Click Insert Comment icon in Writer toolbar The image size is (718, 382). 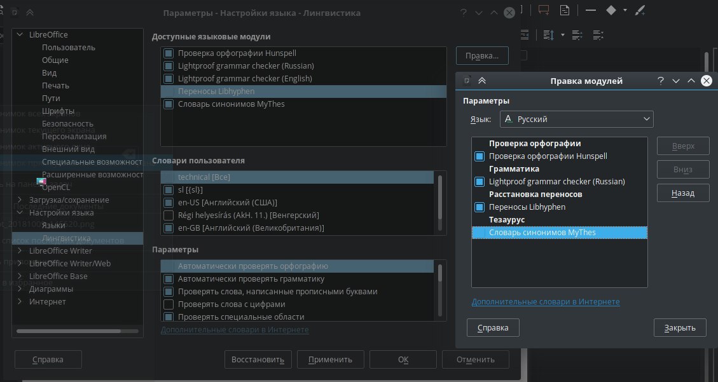coord(544,10)
